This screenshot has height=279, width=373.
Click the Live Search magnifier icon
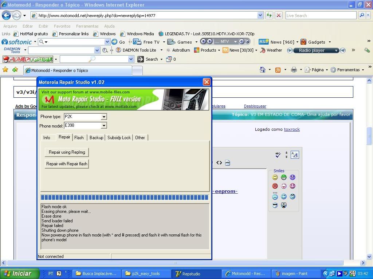[362, 15]
